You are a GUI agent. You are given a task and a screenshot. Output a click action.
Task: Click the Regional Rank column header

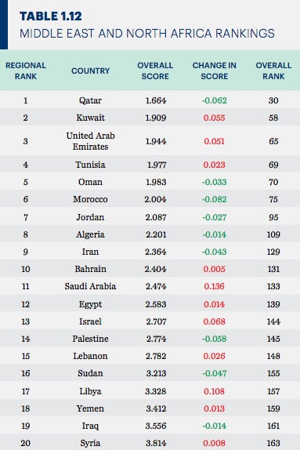click(x=26, y=71)
